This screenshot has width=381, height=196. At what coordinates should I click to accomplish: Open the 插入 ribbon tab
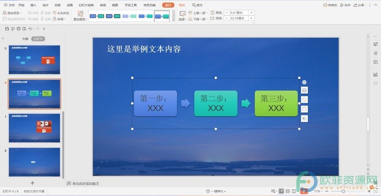coord(33,5)
